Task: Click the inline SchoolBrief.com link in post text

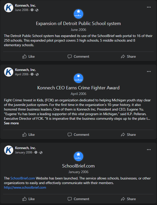Action: pos(23,178)
